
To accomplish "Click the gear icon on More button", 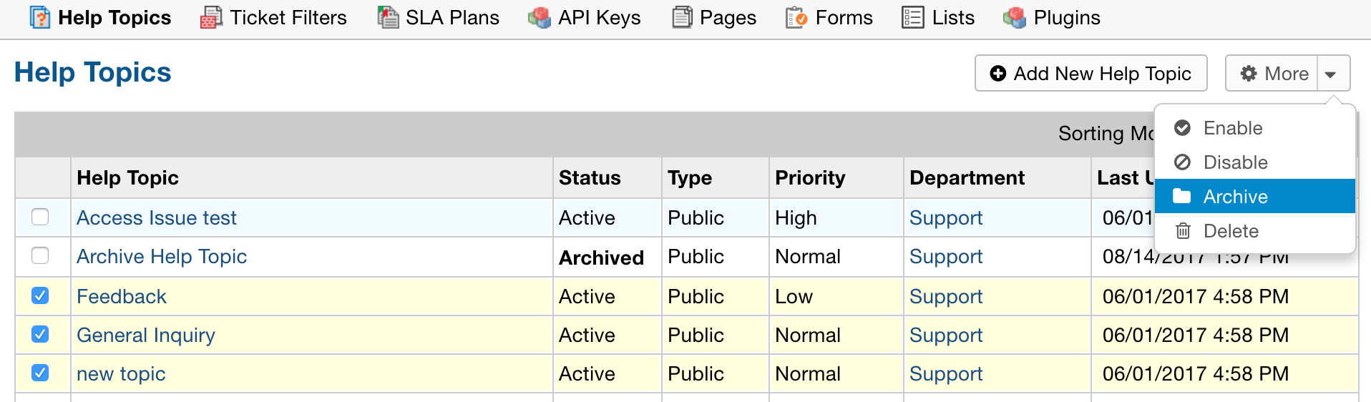I will click(1249, 74).
